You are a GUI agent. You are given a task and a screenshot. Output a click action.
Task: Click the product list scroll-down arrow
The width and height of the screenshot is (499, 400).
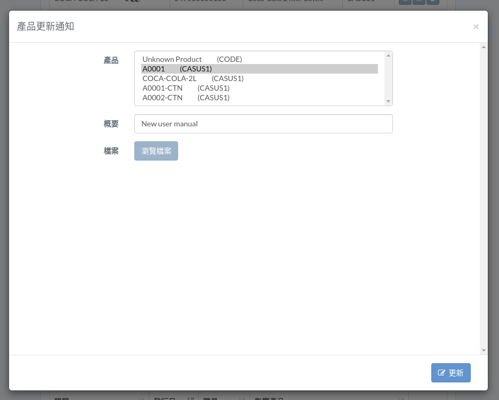click(388, 101)
